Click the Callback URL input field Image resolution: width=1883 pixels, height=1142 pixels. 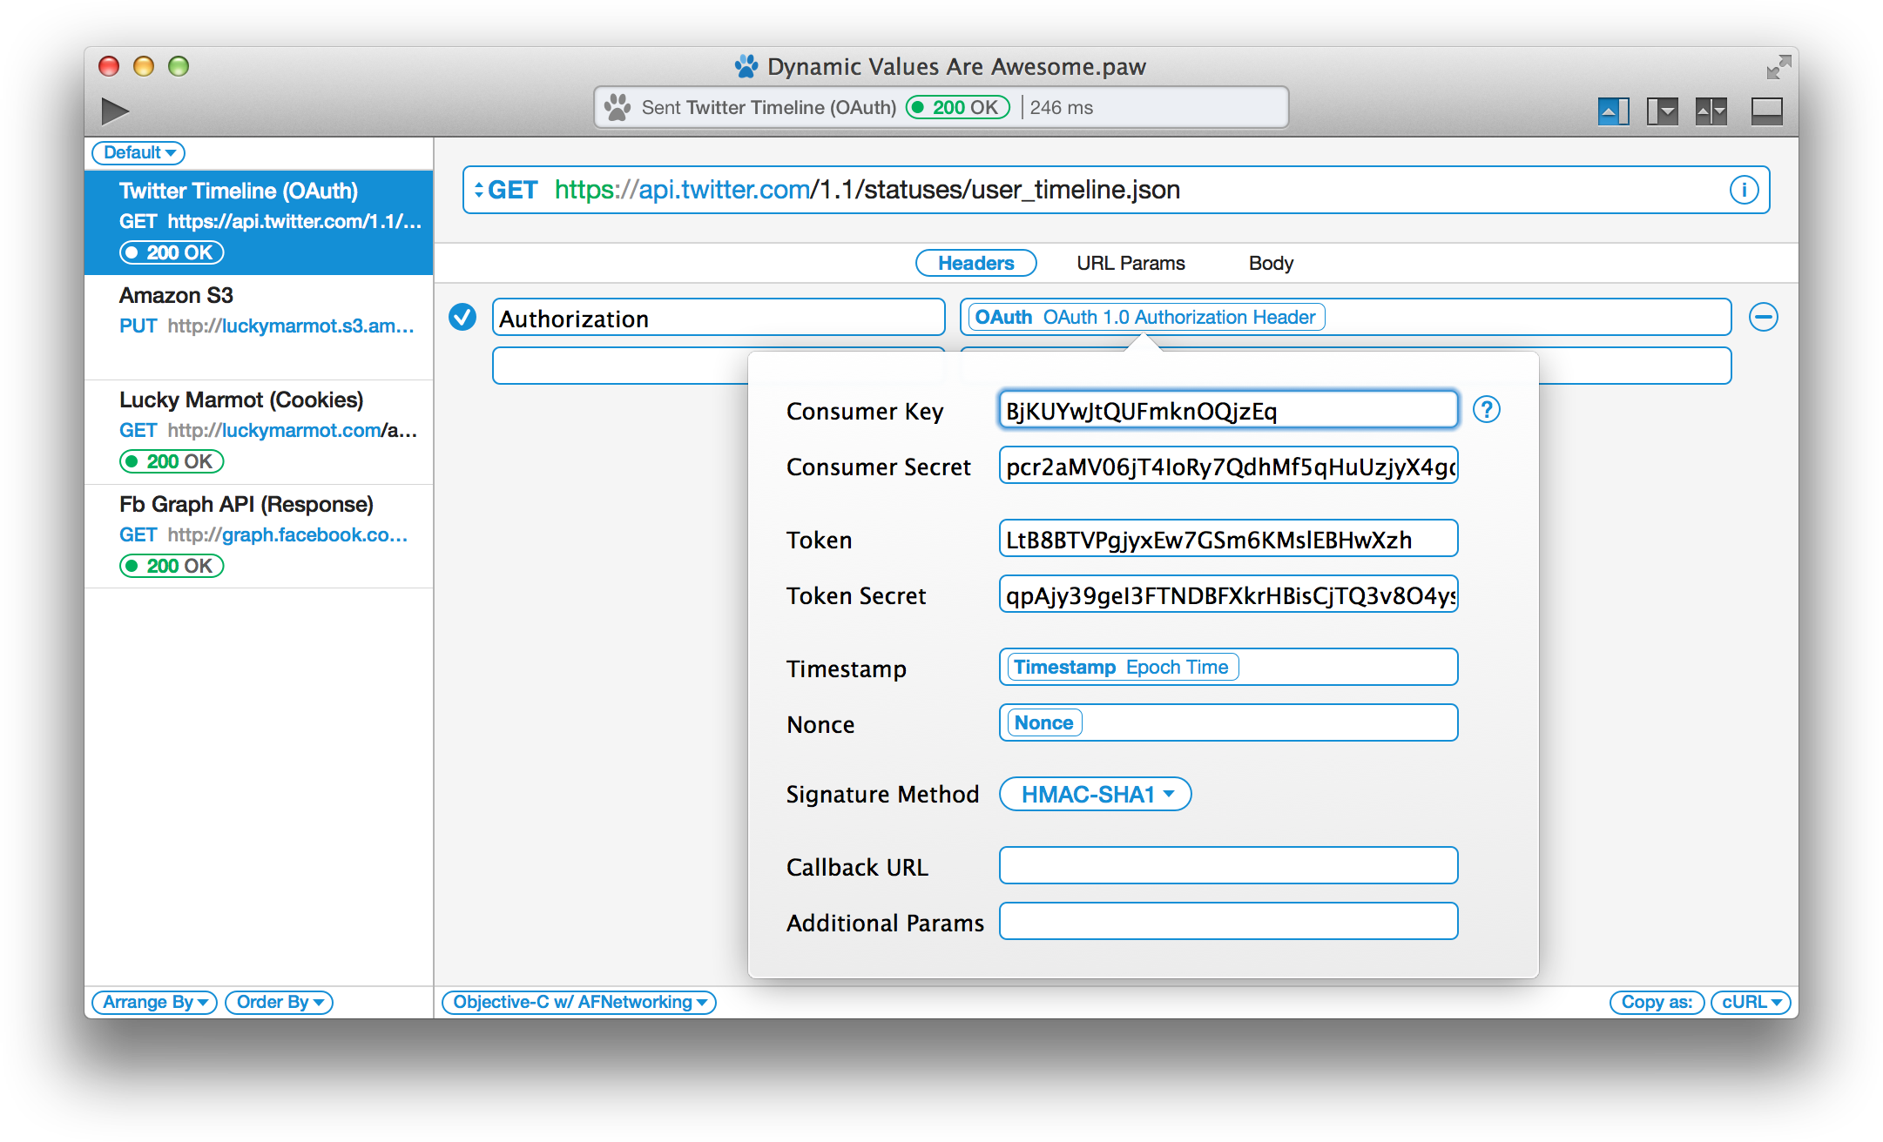pyautogui.click(x=1228, y=865)
